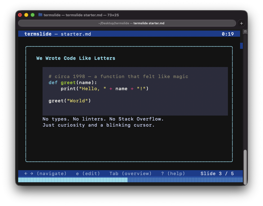This screenshot has height=206, width=263.
Task: Click the 'No types. No linters.' line
Action: click(x=103, y=119)
